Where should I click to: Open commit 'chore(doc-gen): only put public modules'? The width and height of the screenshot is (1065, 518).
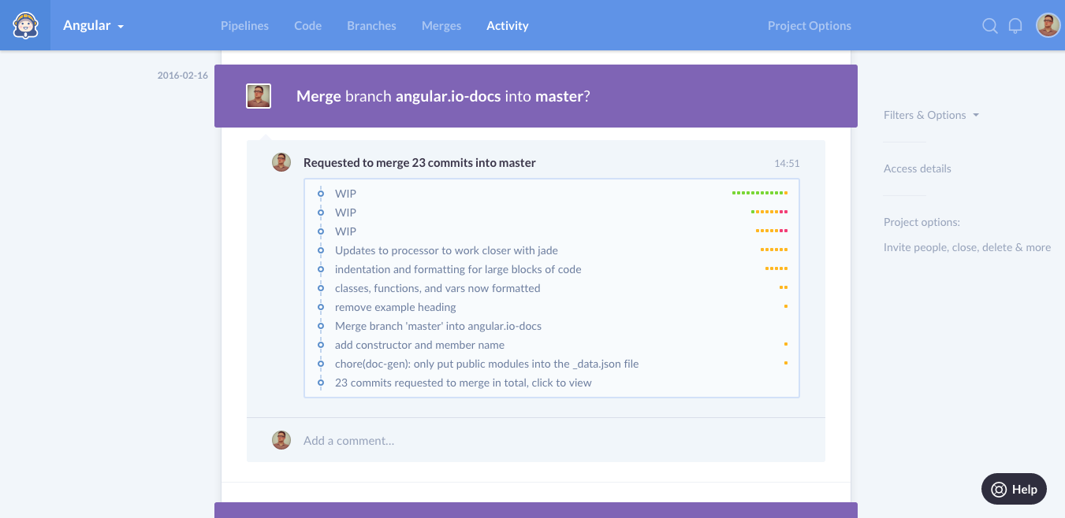pyautogui.click(x=487, y=364)
